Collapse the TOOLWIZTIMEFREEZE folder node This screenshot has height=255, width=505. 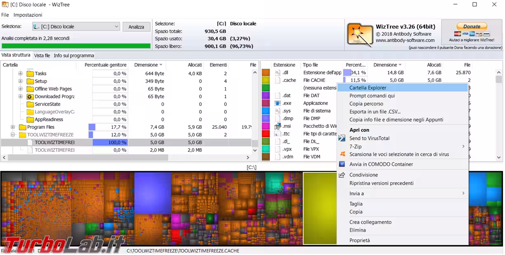pos(13,135)
